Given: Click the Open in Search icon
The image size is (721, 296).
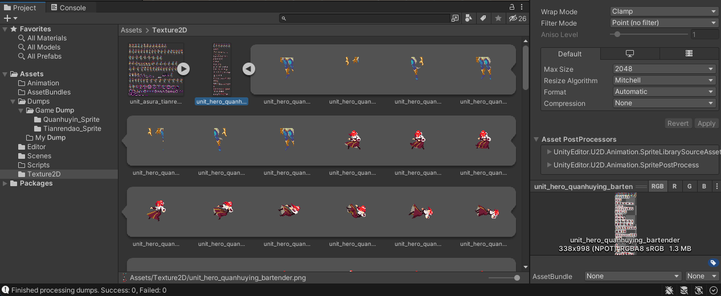Looking at the screenshot, I should point(455,18).
